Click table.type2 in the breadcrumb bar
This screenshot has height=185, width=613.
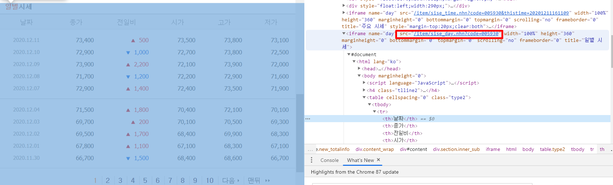point(552,149)
